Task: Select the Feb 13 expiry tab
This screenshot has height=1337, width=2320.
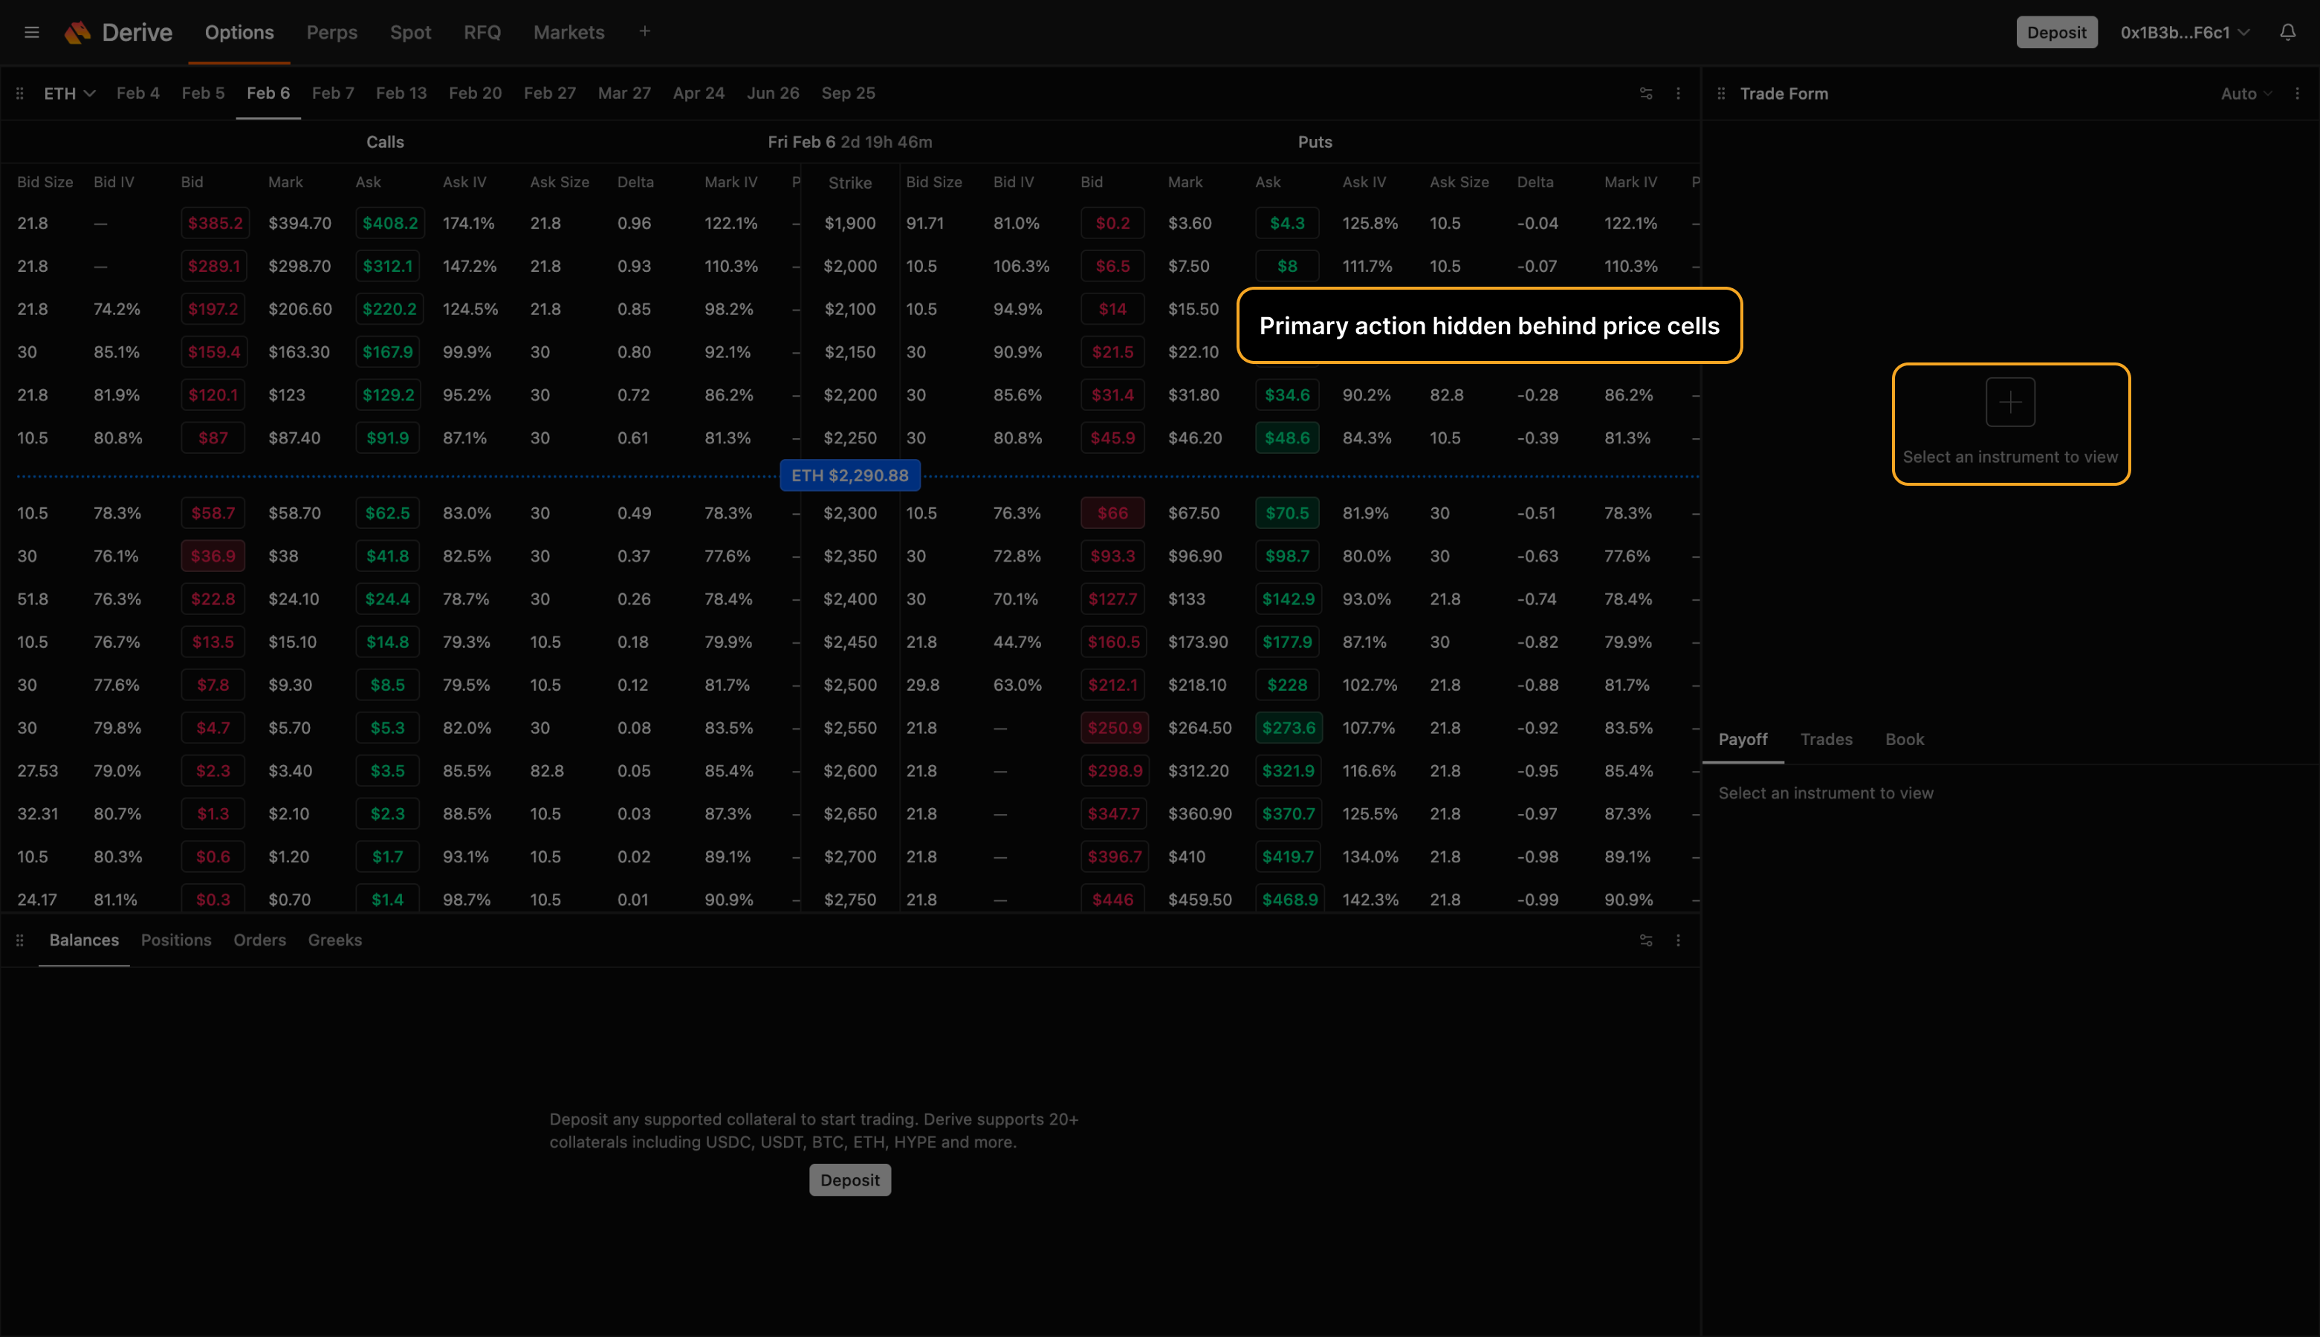Action: point(401,94)
